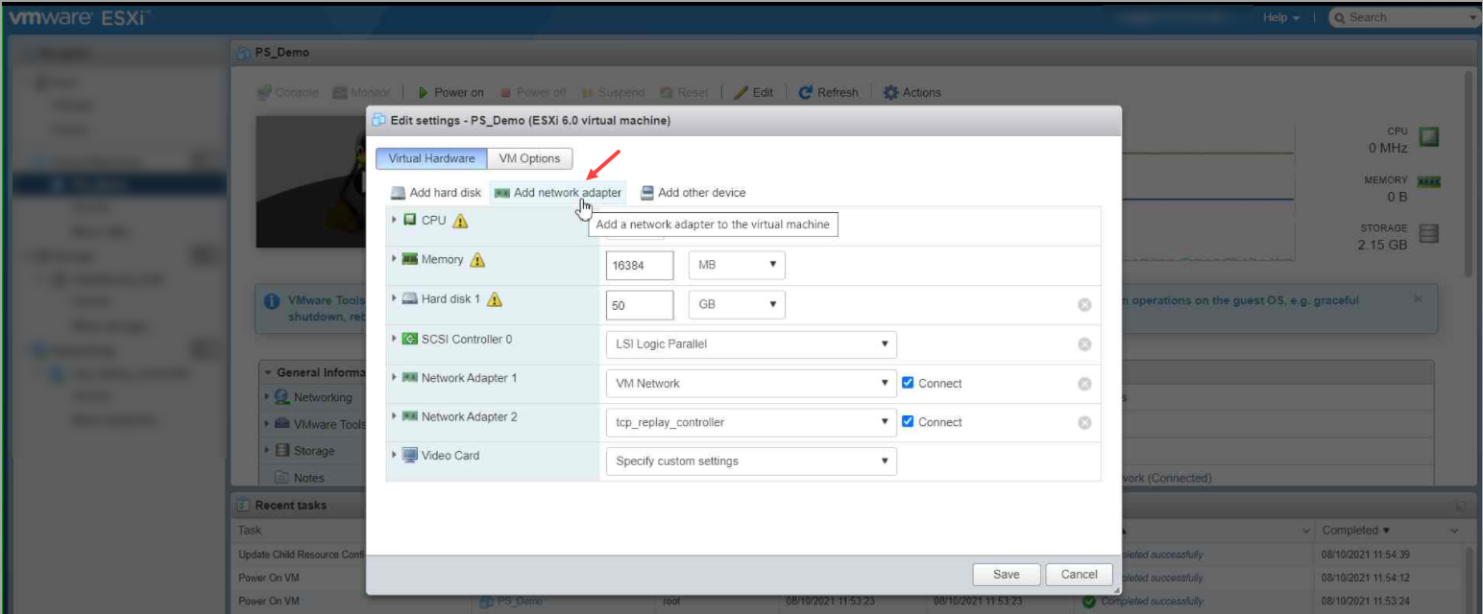Open the VM Network dropdown
Screen dimensions: 1483x614
pos(750,383)
